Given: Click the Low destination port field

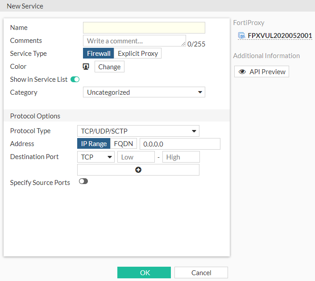Looking at the screenshot, I should (136, 157).
